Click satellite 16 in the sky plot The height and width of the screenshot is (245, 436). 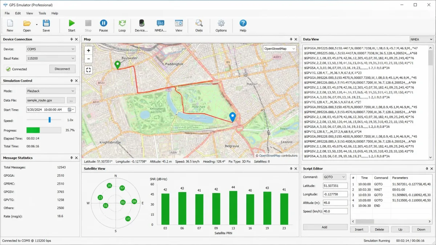109,185
